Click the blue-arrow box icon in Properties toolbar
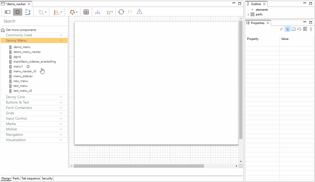This screenshot has width=315, height=182. [293, 29]
